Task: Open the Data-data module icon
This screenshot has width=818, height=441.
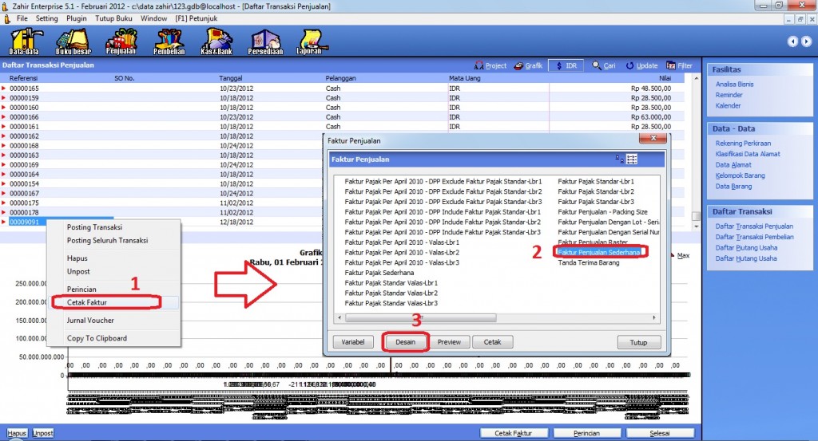Action: tap(24, 41)
